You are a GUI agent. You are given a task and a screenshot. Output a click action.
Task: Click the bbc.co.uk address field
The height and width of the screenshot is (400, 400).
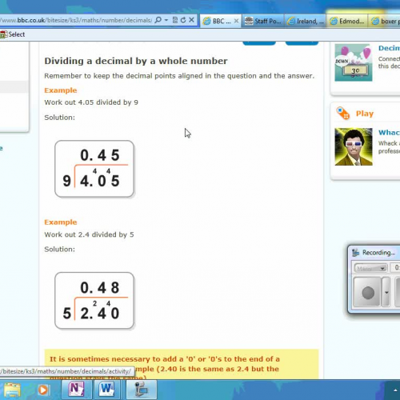click(76, 20)
